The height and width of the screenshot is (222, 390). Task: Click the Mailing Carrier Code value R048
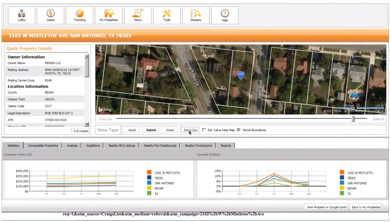point(48,81)
